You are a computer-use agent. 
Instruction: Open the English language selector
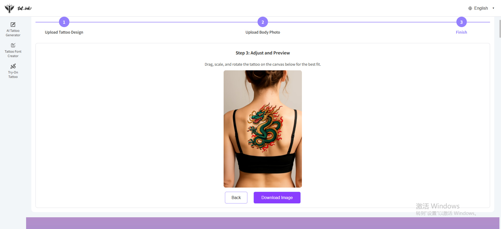tap(481, 8)
